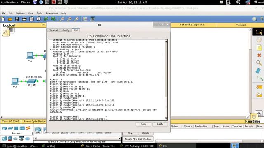Pick the Move Layout hand tool
The height and width of the screenshot is (148, 264).
259,40
